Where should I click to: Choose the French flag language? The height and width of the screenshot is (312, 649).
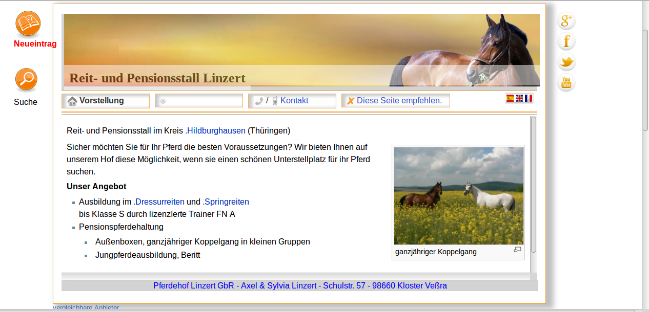click(529, 98)
